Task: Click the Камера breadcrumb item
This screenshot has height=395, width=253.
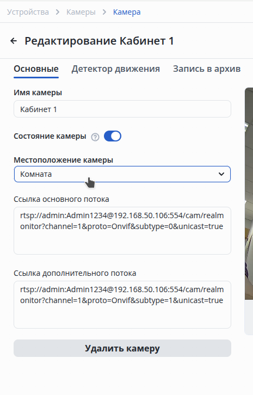Action: (127, 12)
